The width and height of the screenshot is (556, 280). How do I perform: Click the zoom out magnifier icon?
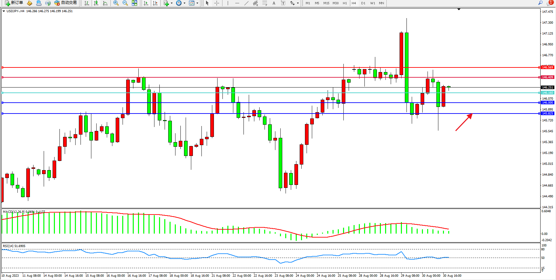(x=125, y=3)
